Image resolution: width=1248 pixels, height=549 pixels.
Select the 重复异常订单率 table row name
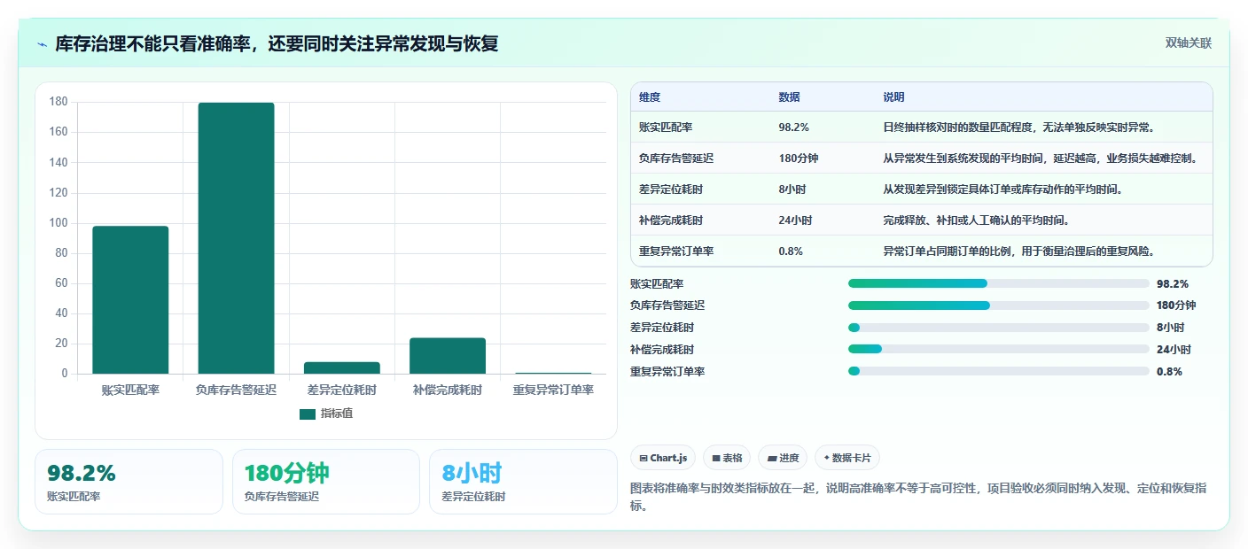coord(676,251)
